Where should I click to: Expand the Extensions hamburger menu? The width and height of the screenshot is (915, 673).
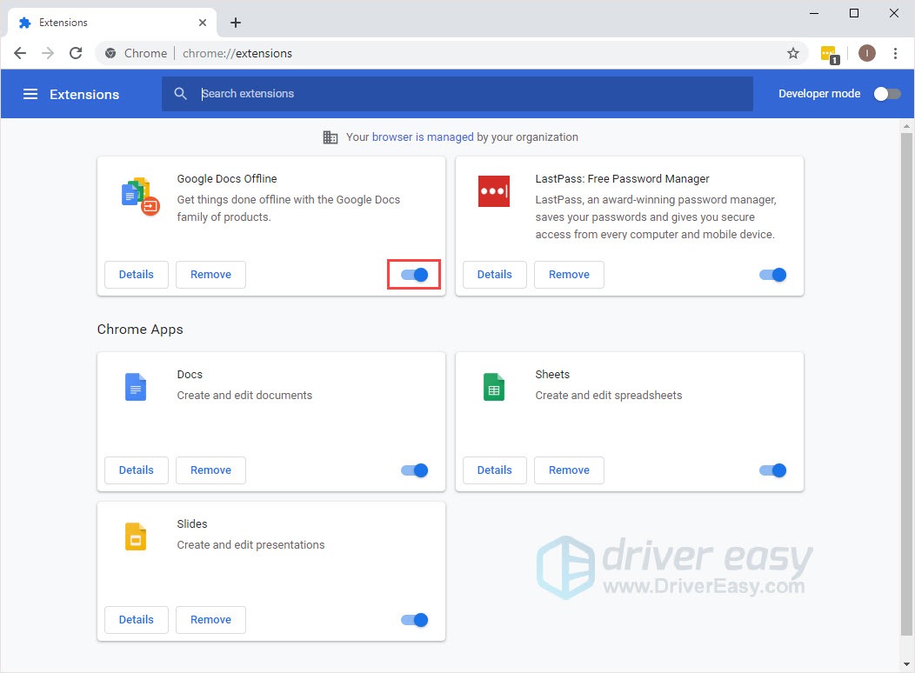coord(30,94)
